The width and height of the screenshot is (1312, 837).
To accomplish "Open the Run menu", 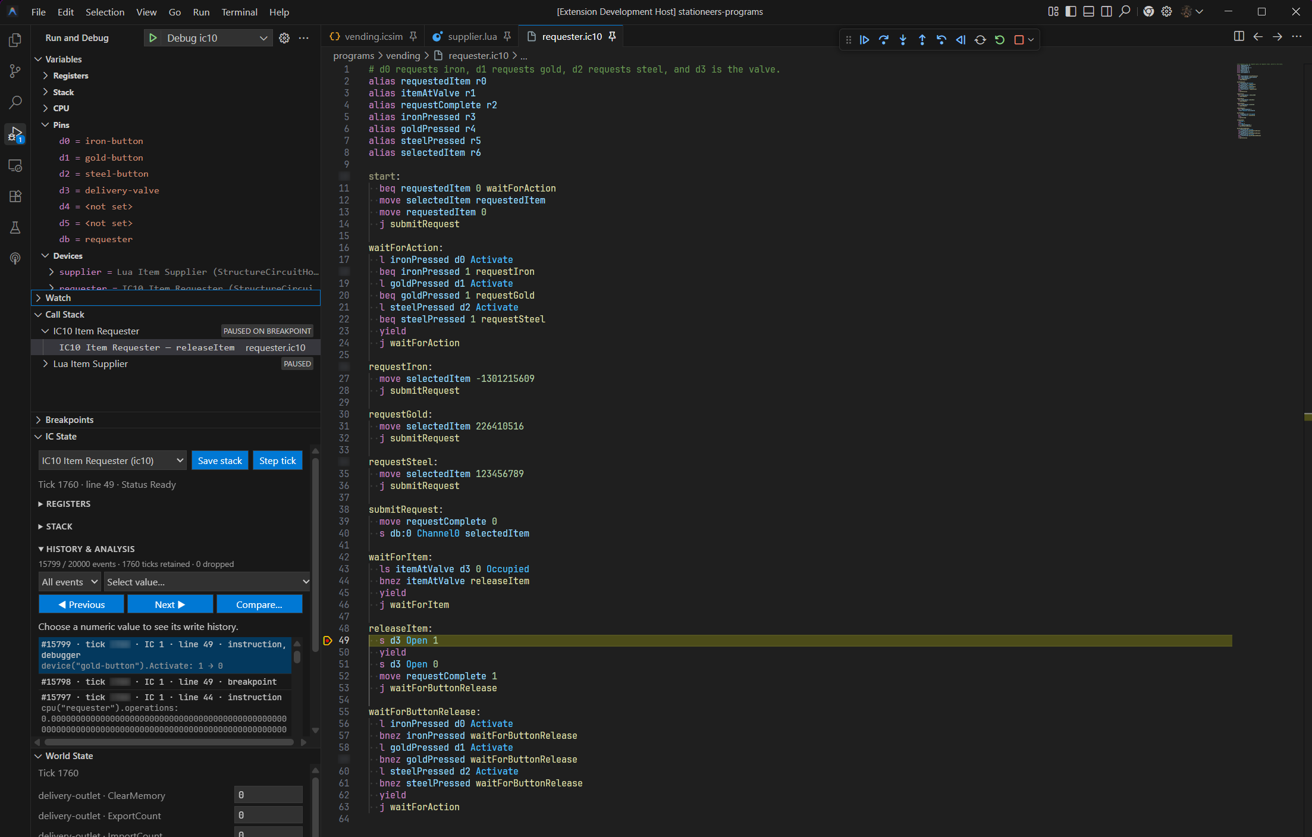I will tap(201, 12).
